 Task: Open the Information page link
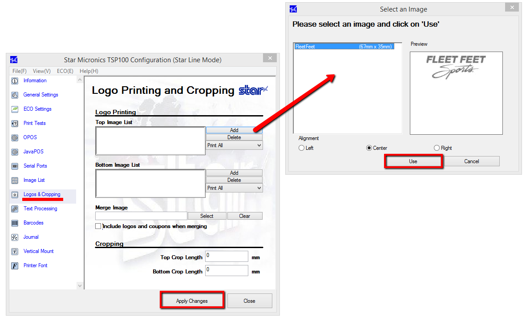pos(35,80)
